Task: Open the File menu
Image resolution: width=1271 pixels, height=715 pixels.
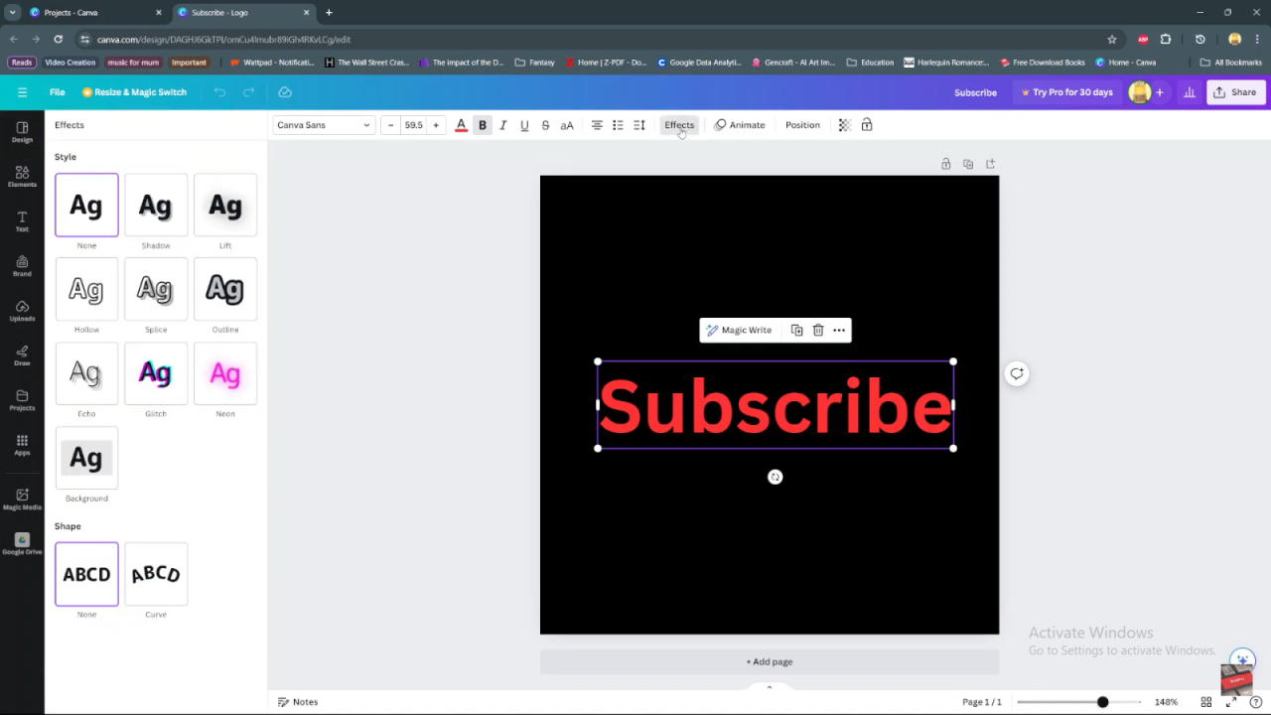Action: point(58,92)
